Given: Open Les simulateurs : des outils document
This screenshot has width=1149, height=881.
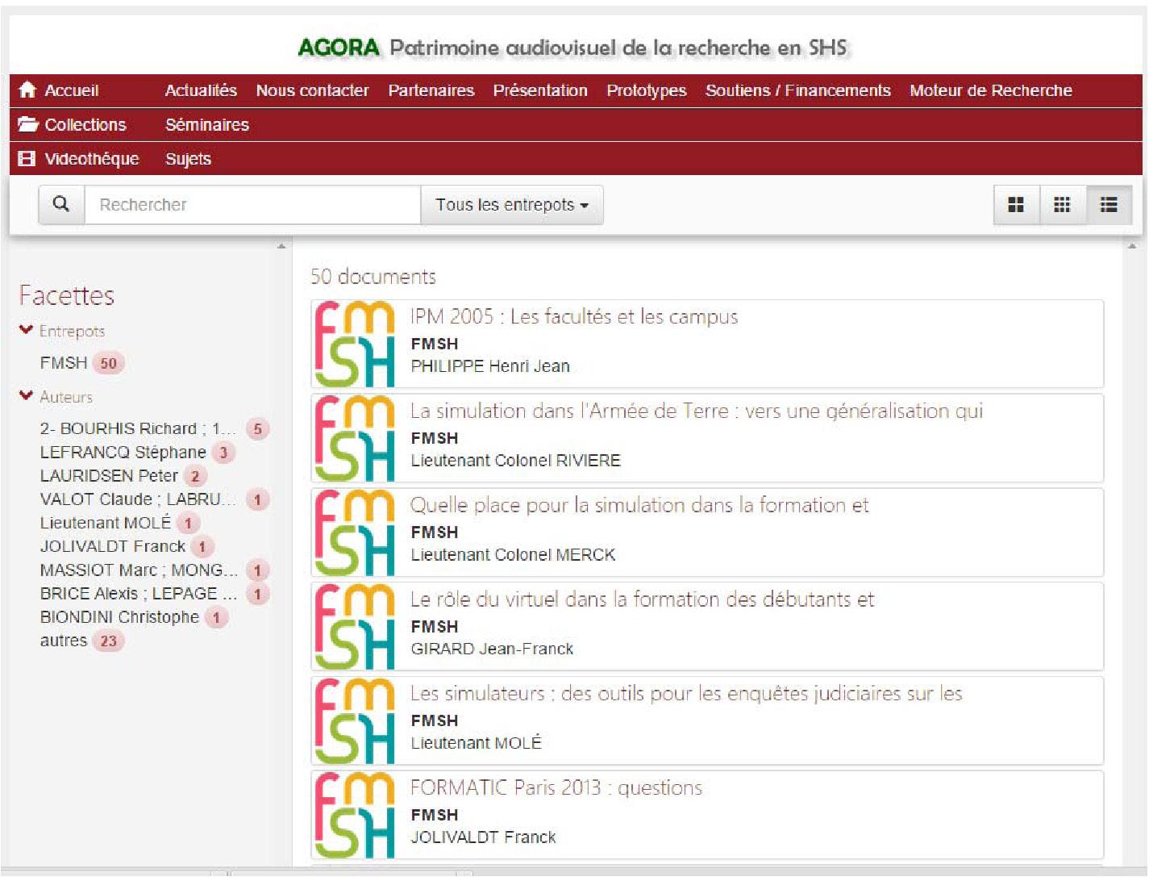Looking at the screenshot, I should pyautogui.click(x=686, y=694).
